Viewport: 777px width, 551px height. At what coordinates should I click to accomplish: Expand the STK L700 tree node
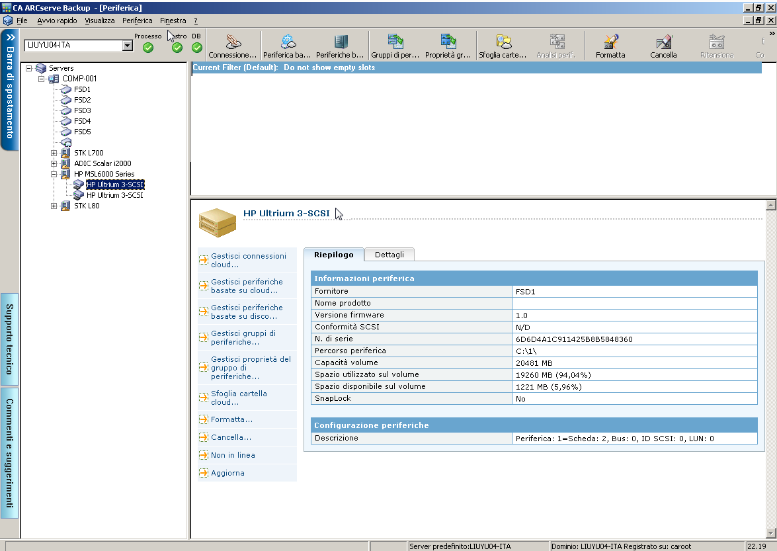(x=54, y=153)
